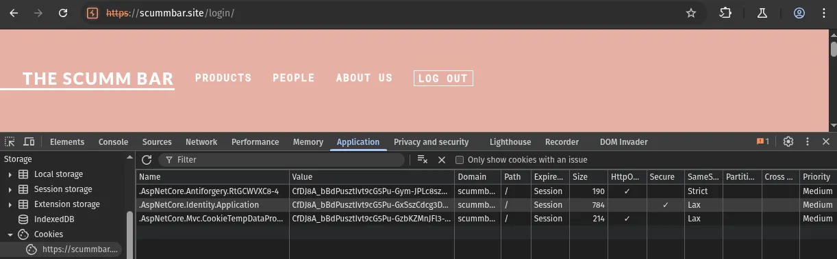Screen dimensions: 837x259
Task: Click the Local storage table icon
Action: [x=23, y=174]
